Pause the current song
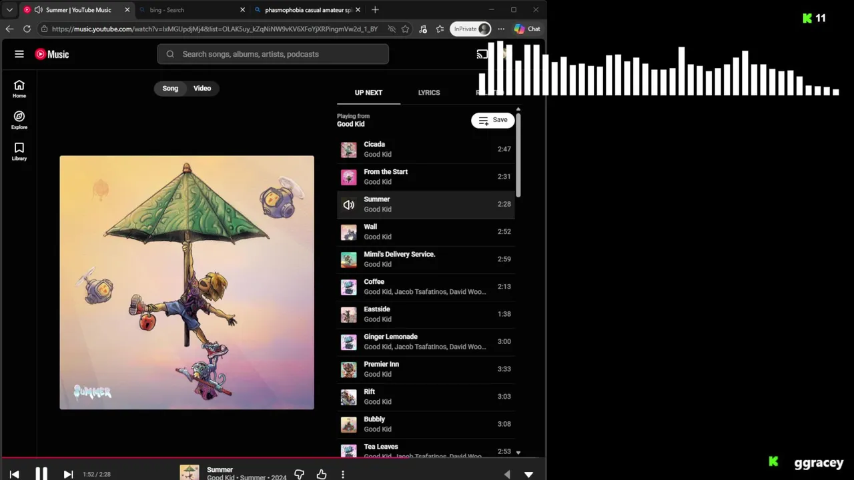Viewport: 854px width, 480px height. click(41, 474)
